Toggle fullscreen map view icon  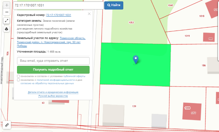6,21
